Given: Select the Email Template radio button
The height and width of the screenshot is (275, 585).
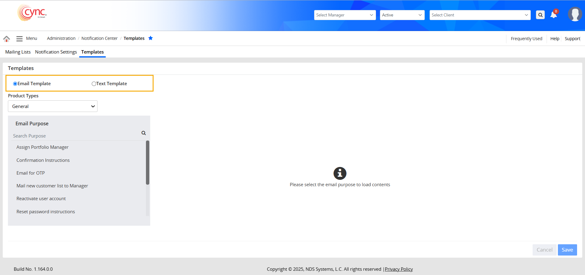Looking at the screenshot, I should pyautogui.click(x=15, y=84).
